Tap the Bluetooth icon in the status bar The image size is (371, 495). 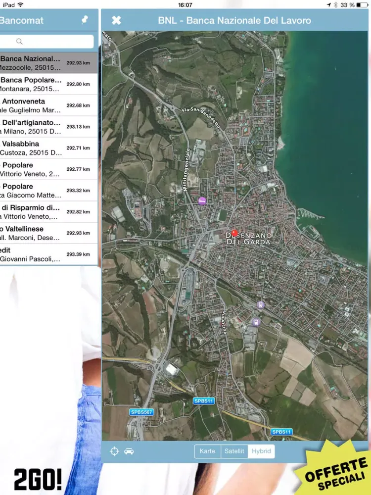pyautogui.click(x=336, y=5)
